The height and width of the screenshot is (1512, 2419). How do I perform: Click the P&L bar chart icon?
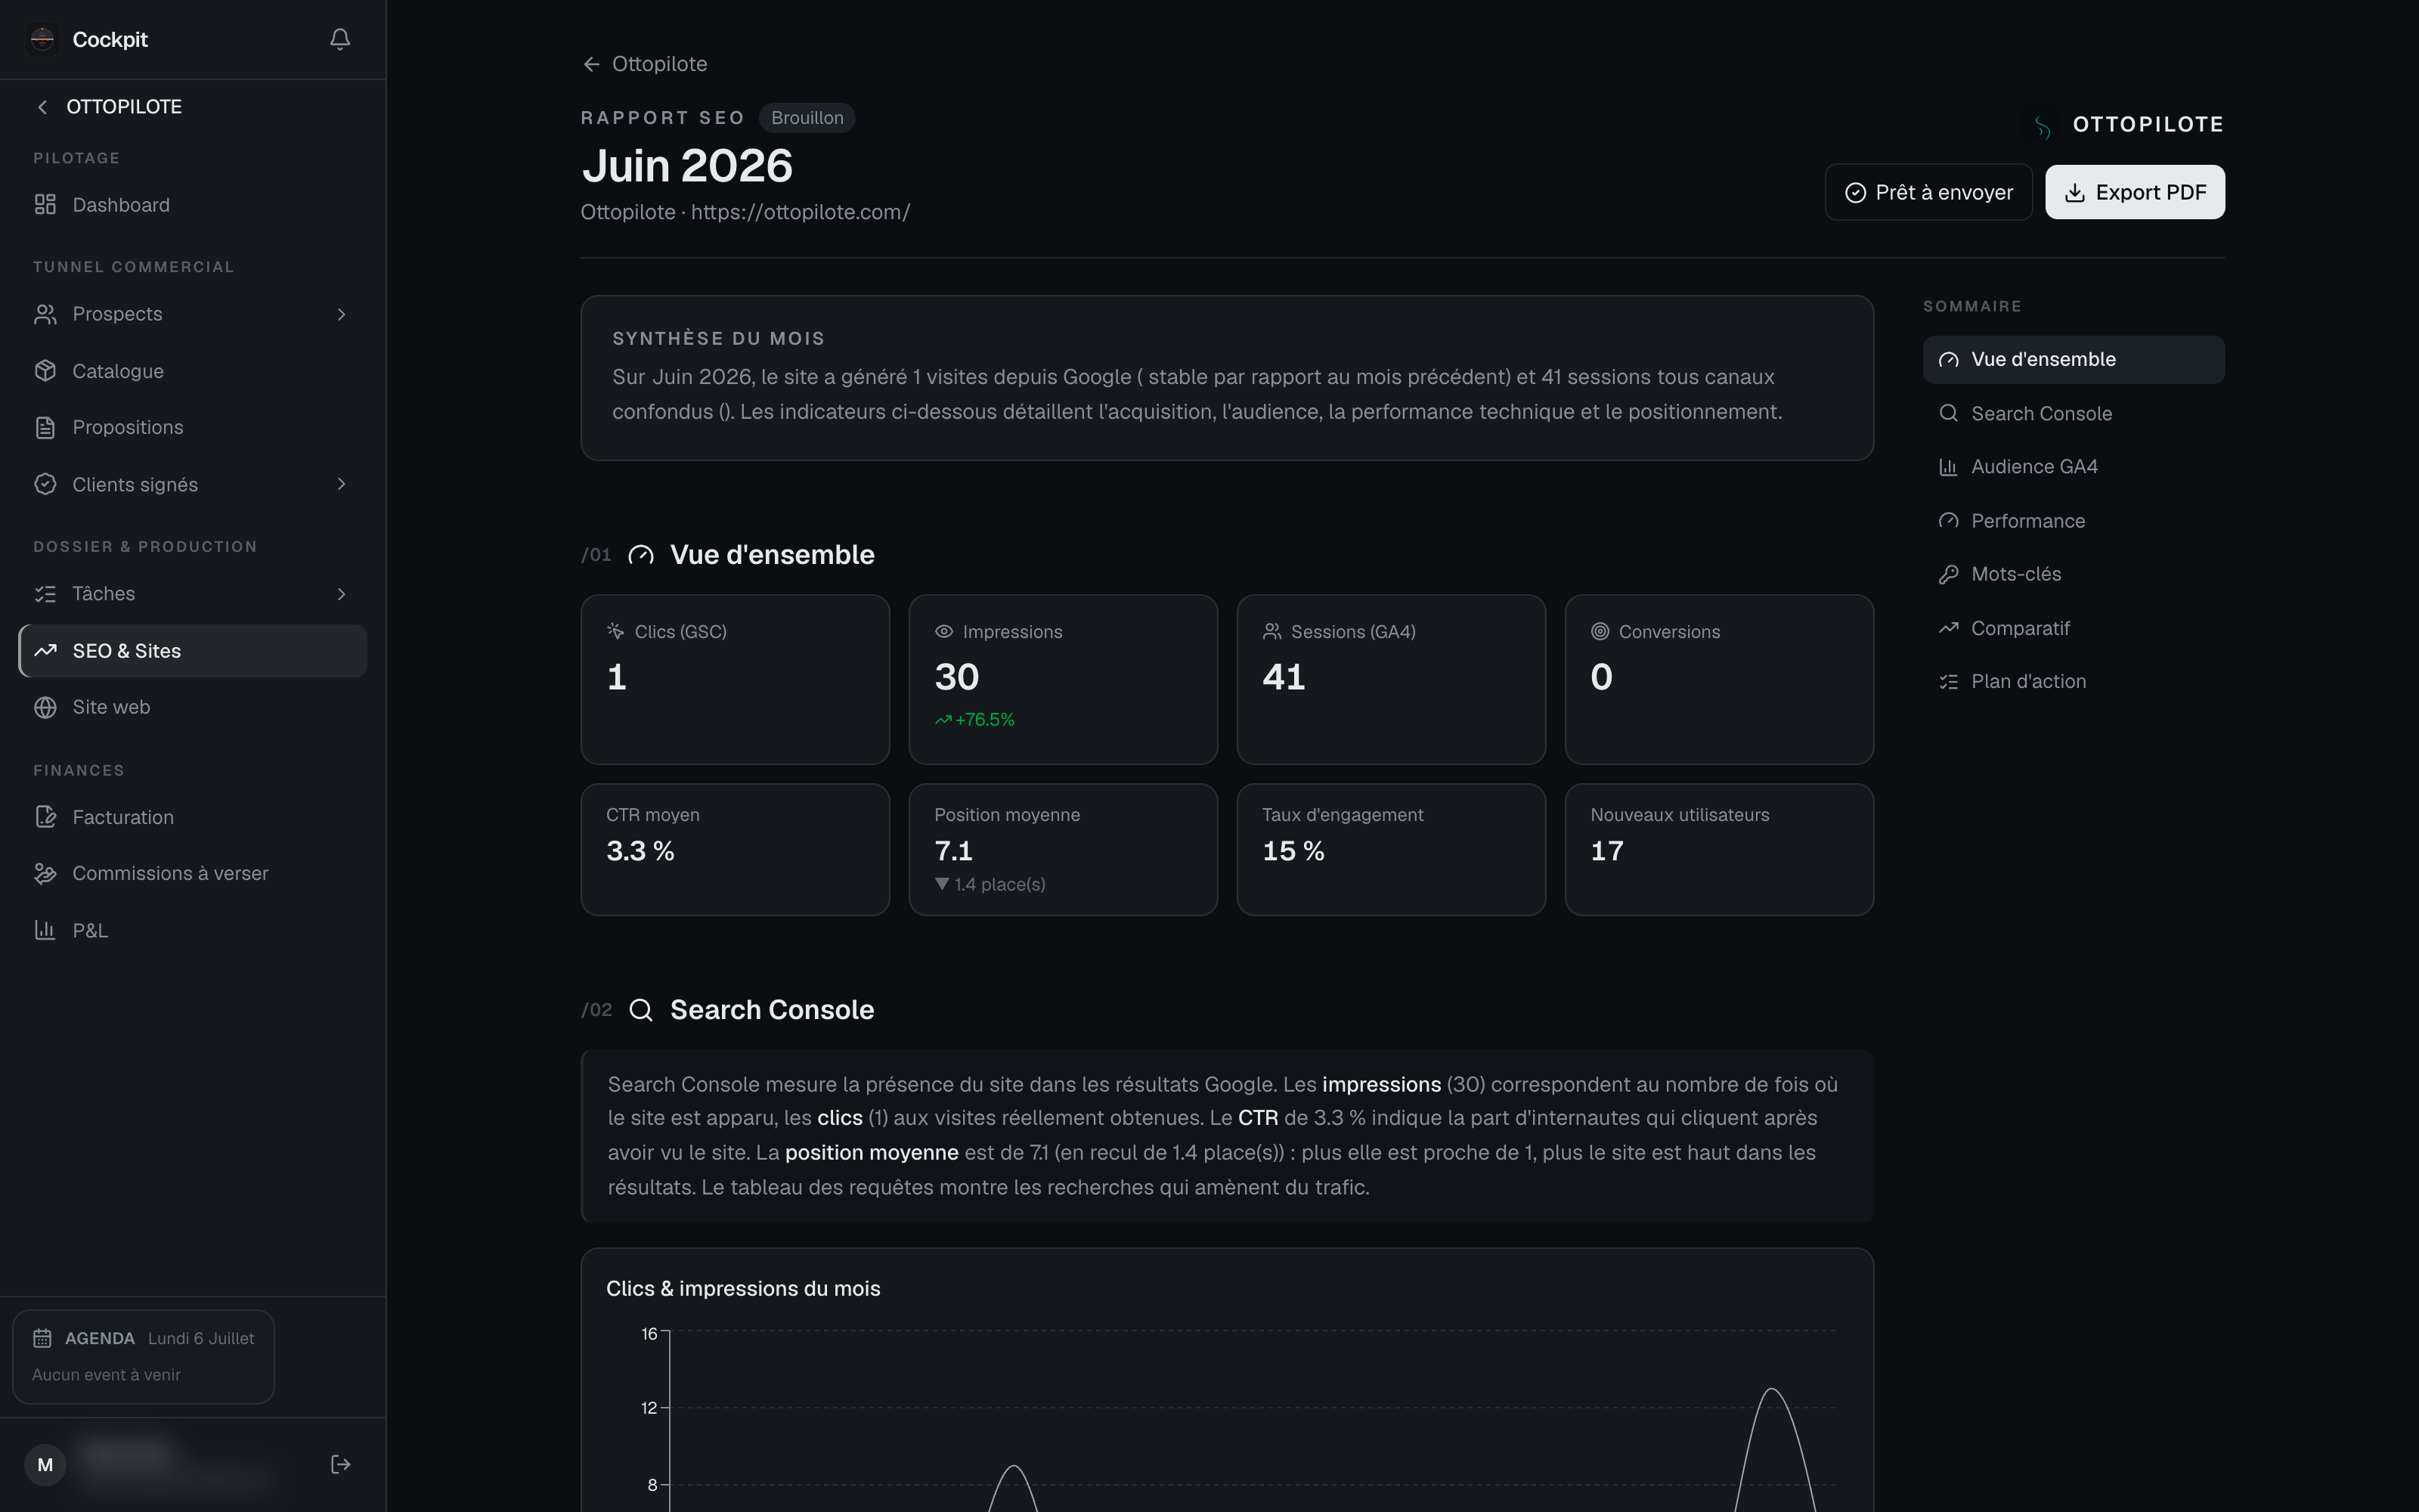click(x=45, y=930)
